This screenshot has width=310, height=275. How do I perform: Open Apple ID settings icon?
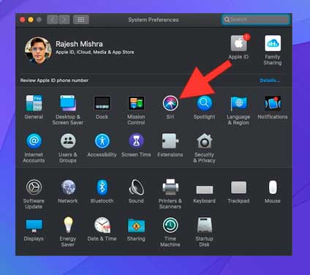coord(238,43)
